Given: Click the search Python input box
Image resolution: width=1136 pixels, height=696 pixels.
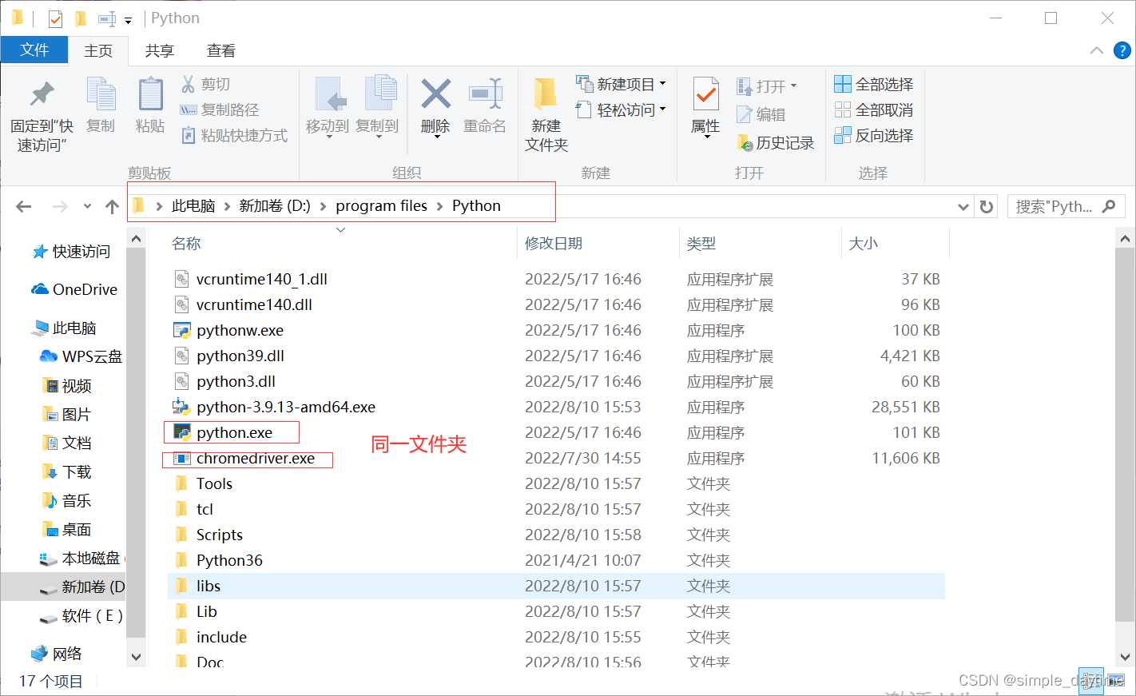Looking at the screenshot, I should coord(1053,207).
